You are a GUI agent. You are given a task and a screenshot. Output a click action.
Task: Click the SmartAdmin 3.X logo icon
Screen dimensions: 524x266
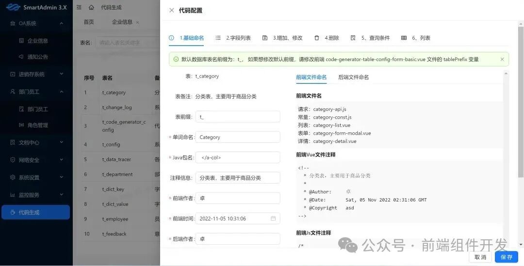pyautogui.click(x=13, y=7)
